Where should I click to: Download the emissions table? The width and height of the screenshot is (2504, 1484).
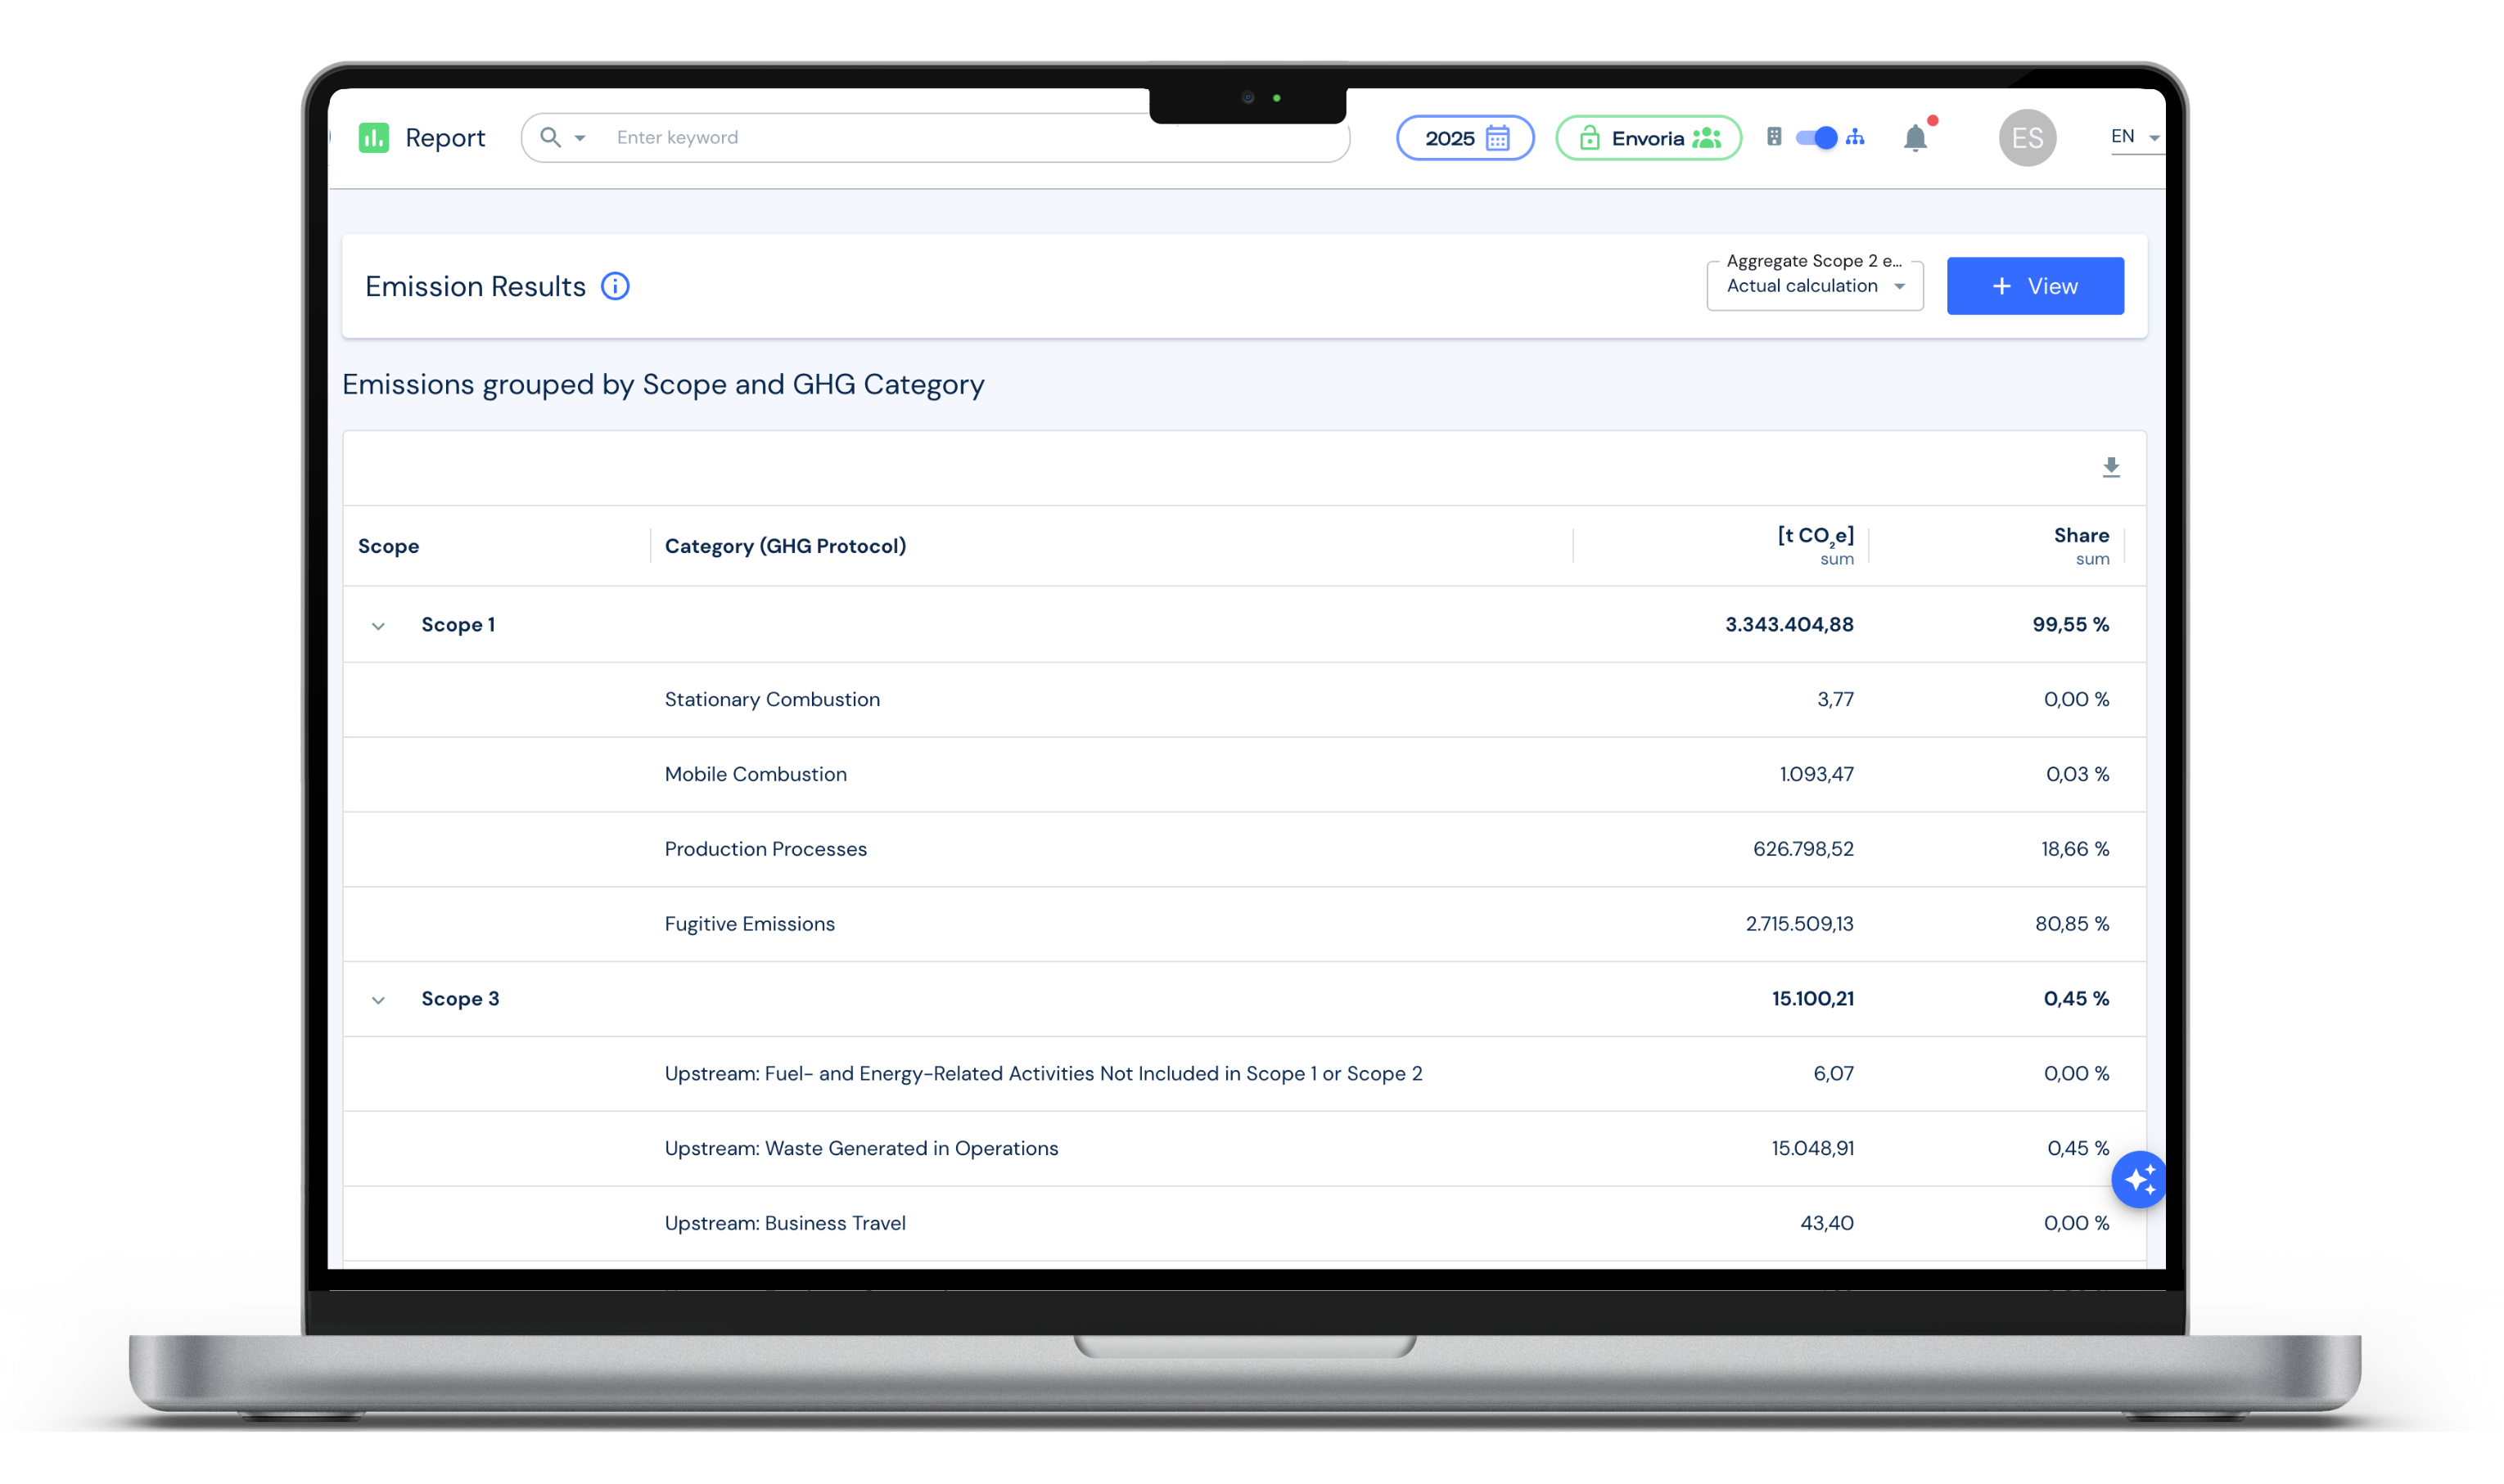pyautogui.click(x=2111, y=468)
